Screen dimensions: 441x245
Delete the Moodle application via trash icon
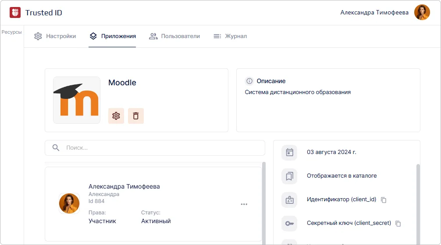click(136, 116)
